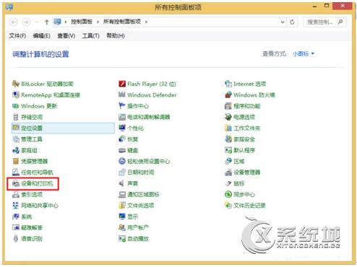Open the 凭据管理器 icon

pos(16,161)
